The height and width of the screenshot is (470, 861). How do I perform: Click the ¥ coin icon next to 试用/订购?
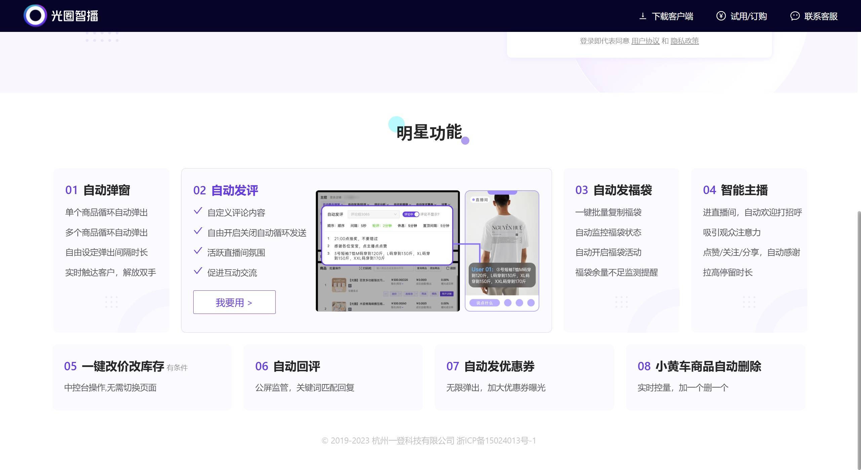pyautogui.click(x=721, y=16)
